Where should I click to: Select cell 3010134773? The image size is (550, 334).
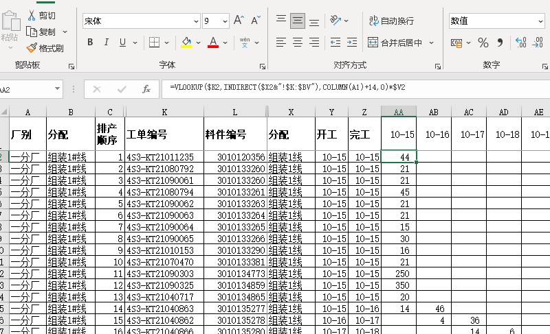click(235, 274)
